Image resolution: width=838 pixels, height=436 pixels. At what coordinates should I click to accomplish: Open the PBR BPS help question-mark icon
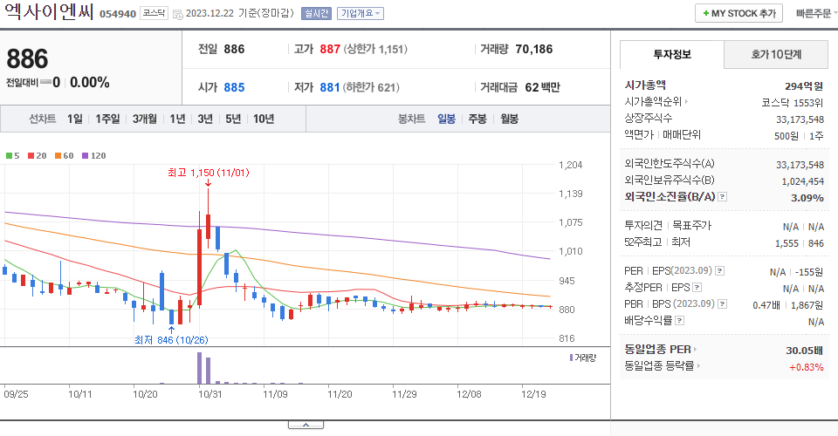coord(723,304)
